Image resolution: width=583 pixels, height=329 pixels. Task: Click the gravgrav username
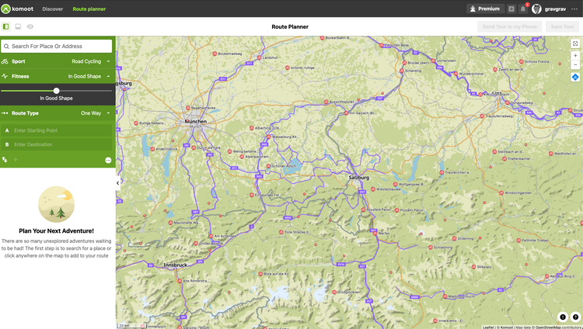[x=555, y=9]
